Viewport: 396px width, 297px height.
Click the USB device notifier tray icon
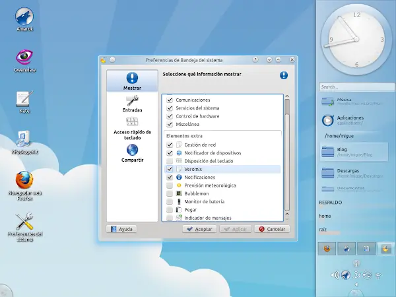click(x=367, y=275)
